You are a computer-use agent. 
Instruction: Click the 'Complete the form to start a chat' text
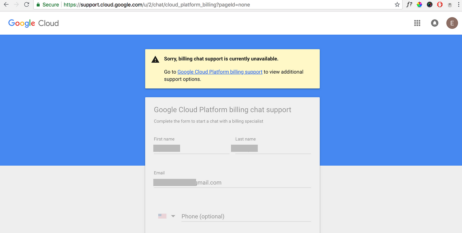209,121
